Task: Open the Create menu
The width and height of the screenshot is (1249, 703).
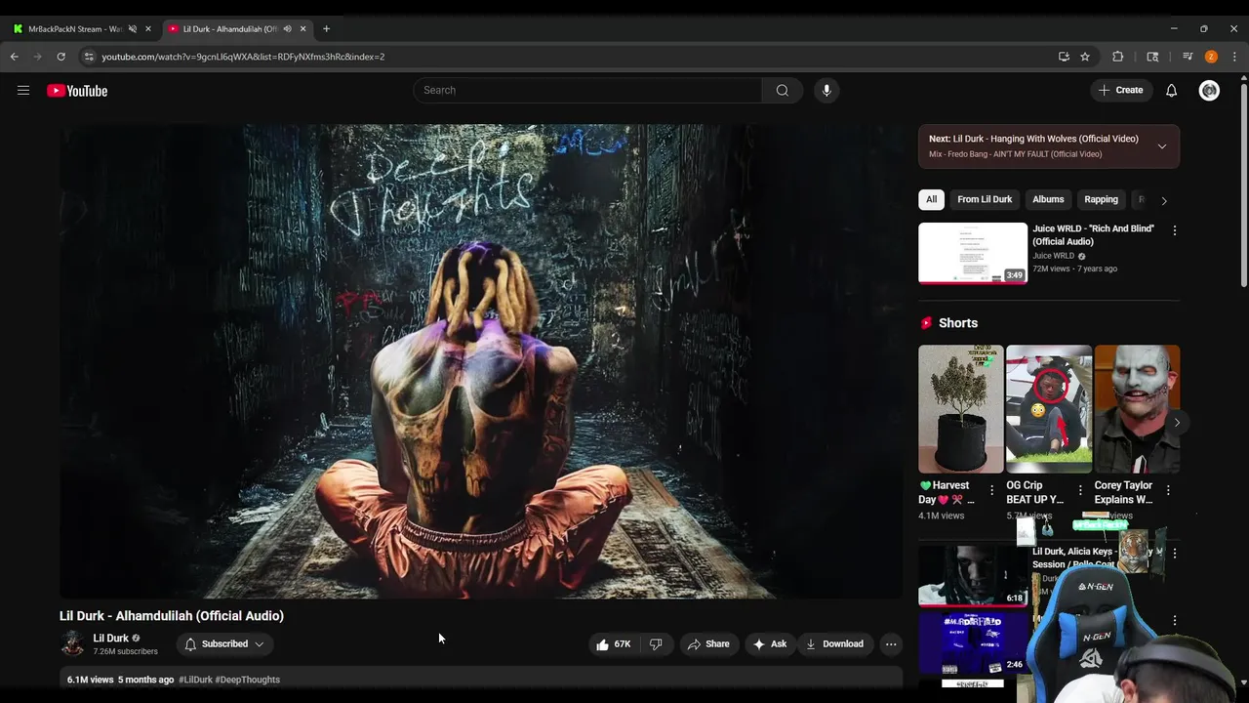Action: click(1120, 90)
